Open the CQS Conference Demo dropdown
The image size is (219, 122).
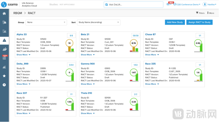188,5
